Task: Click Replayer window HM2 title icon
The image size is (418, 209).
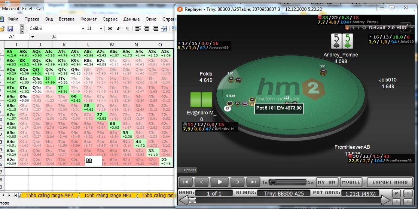Action: (180, 9)
